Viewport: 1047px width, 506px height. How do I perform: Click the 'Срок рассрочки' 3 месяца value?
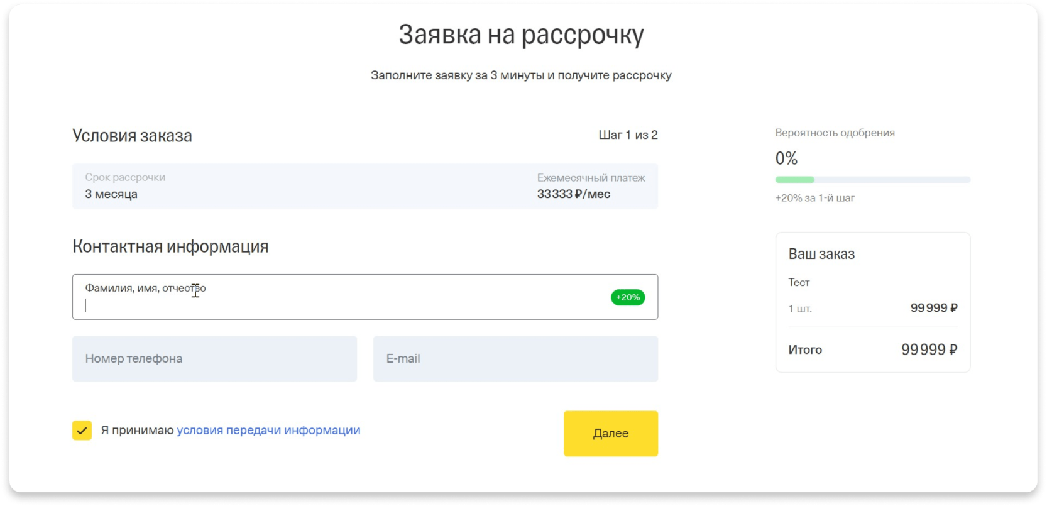pyautogui.click(x=111, y=194)
